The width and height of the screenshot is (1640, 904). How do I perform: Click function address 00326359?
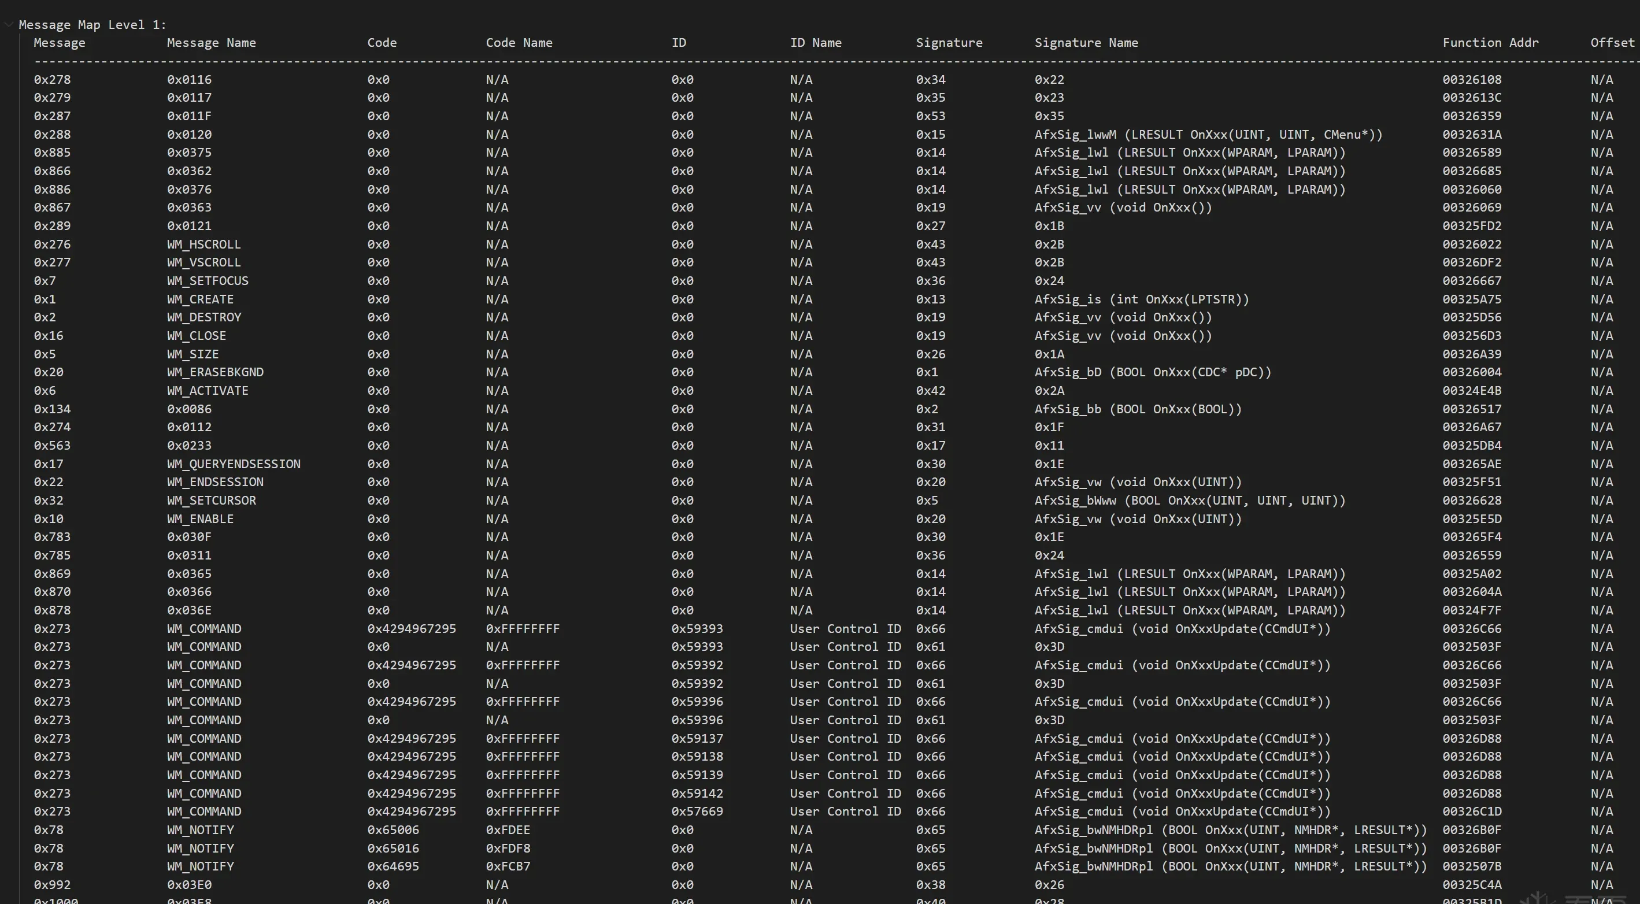(1472, 116)
